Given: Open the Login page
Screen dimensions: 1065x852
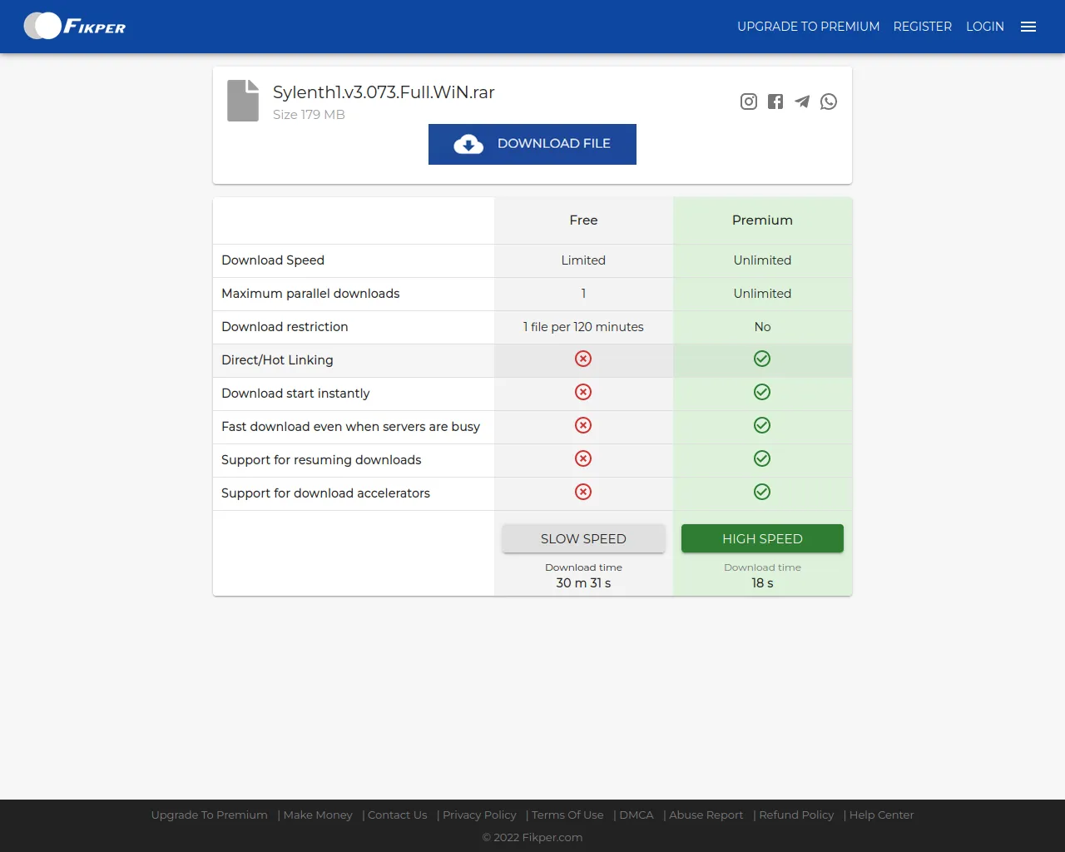Looking at the screenshot, I should [984, 27].
